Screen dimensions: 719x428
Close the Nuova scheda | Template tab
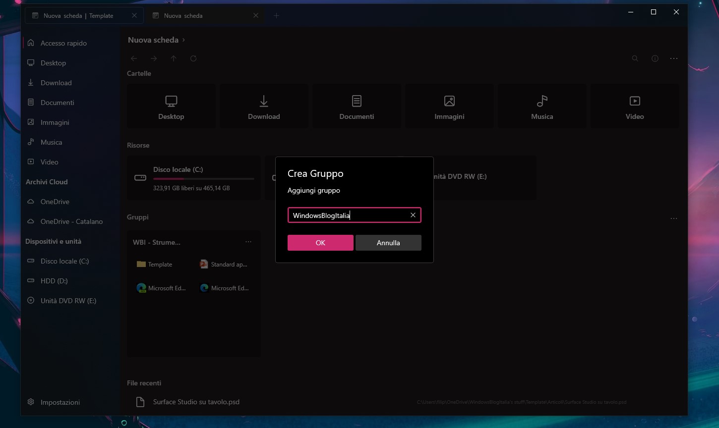pyautogui.click(x=134, y=16)
